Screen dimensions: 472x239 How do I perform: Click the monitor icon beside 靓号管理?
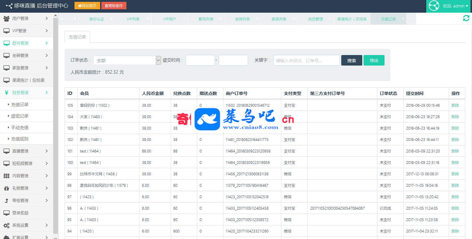coord(6,43)
